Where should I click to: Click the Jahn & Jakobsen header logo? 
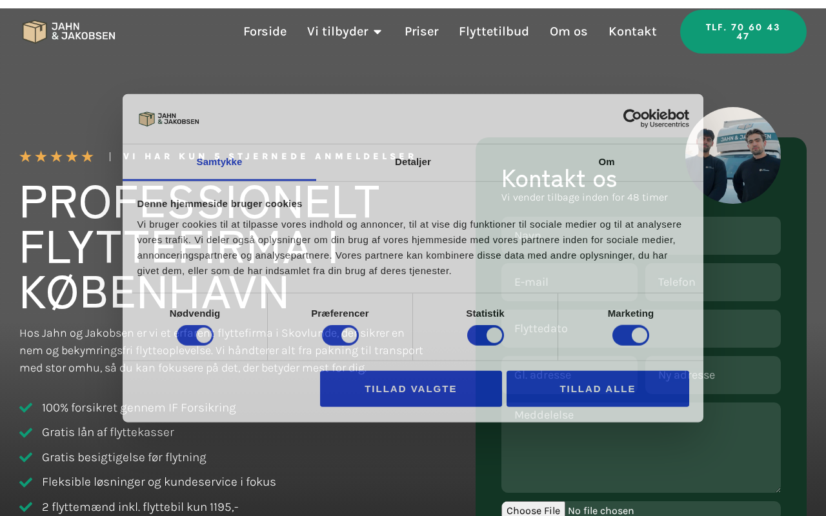click(69, 32)
